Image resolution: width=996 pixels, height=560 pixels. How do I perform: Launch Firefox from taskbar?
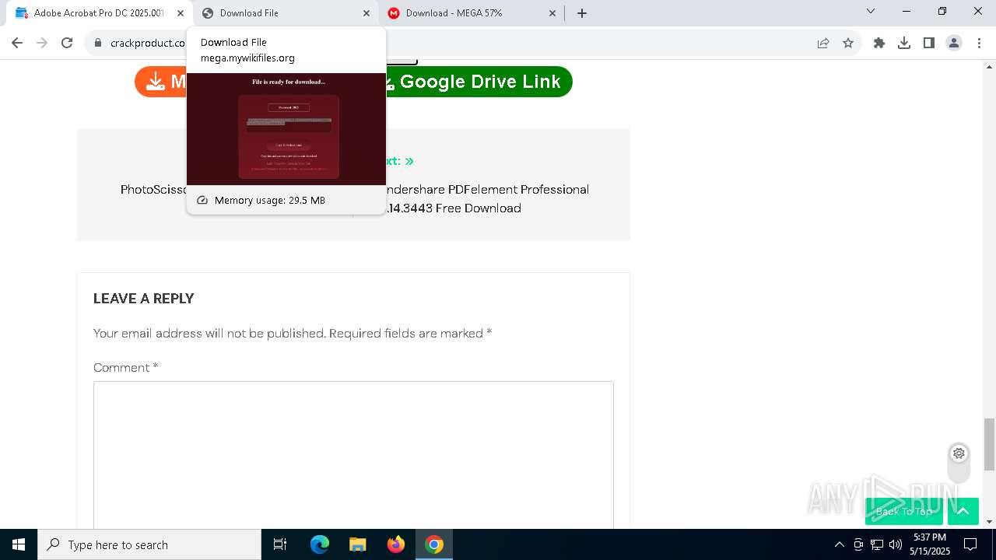click(396, 544)
